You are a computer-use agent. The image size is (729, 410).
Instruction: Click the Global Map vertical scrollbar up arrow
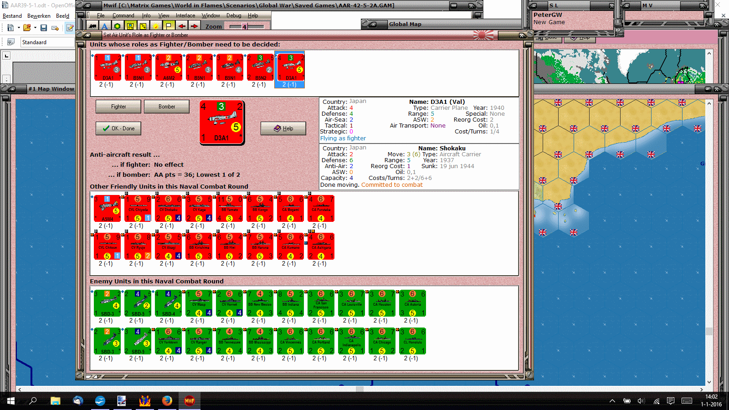point(709,53)
